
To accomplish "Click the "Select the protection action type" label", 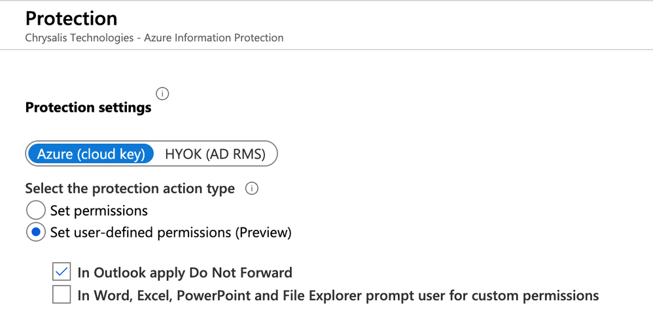I will point(130,189).
